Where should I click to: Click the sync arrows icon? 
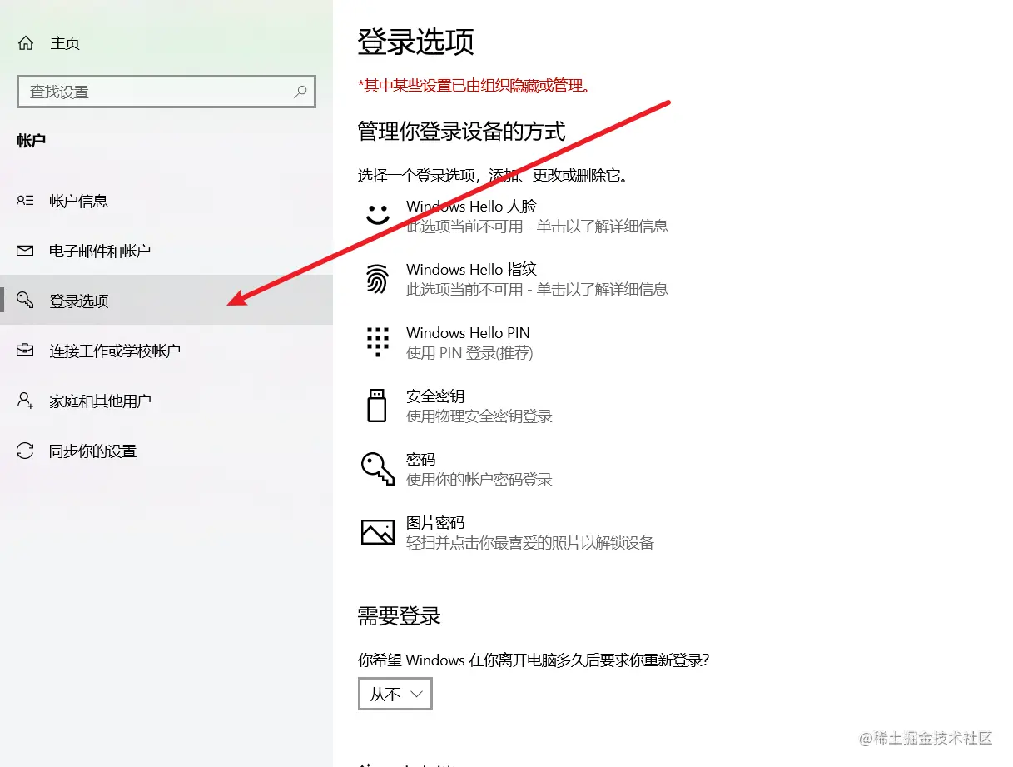click(x=25, y=451)
